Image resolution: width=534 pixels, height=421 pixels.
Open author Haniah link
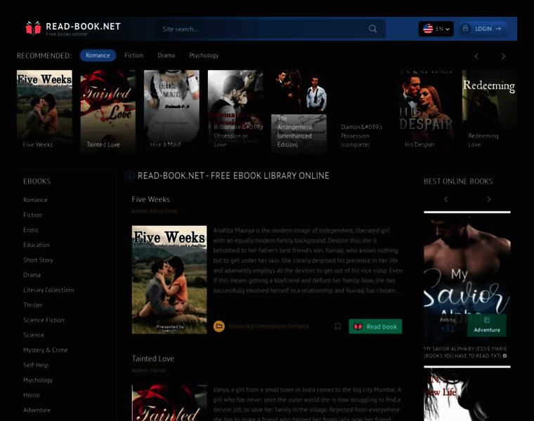coord(157,370)
